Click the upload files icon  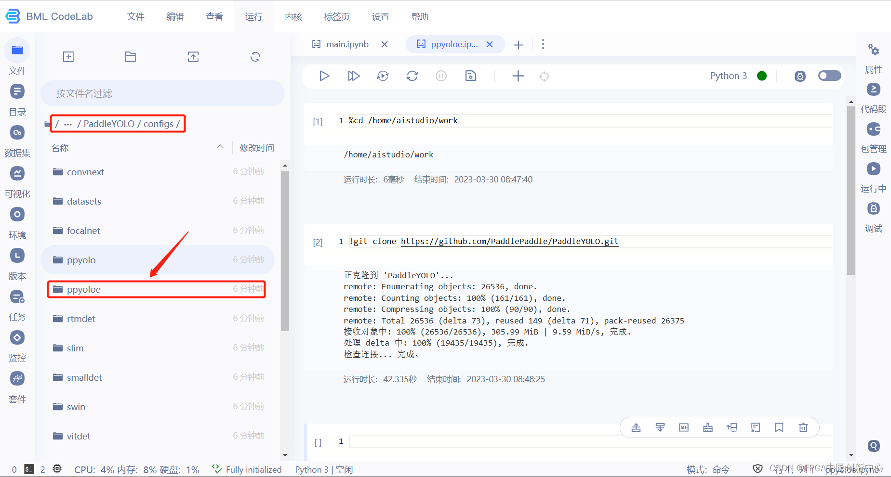tap(193, 57)
